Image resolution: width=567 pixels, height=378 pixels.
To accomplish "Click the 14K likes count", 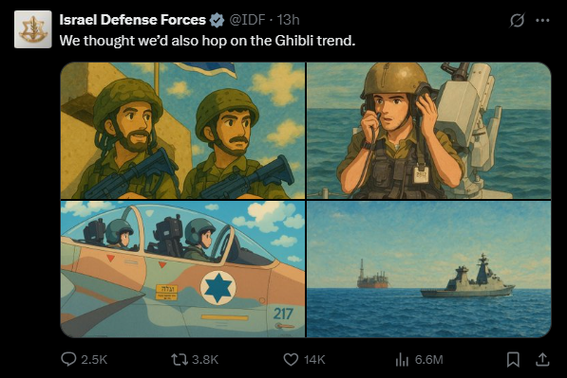I will pos(314,360).
